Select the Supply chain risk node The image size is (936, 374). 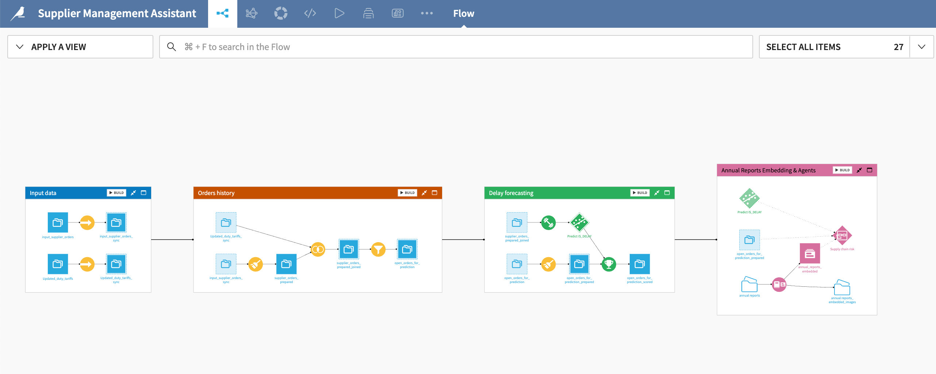pos(842,236)
